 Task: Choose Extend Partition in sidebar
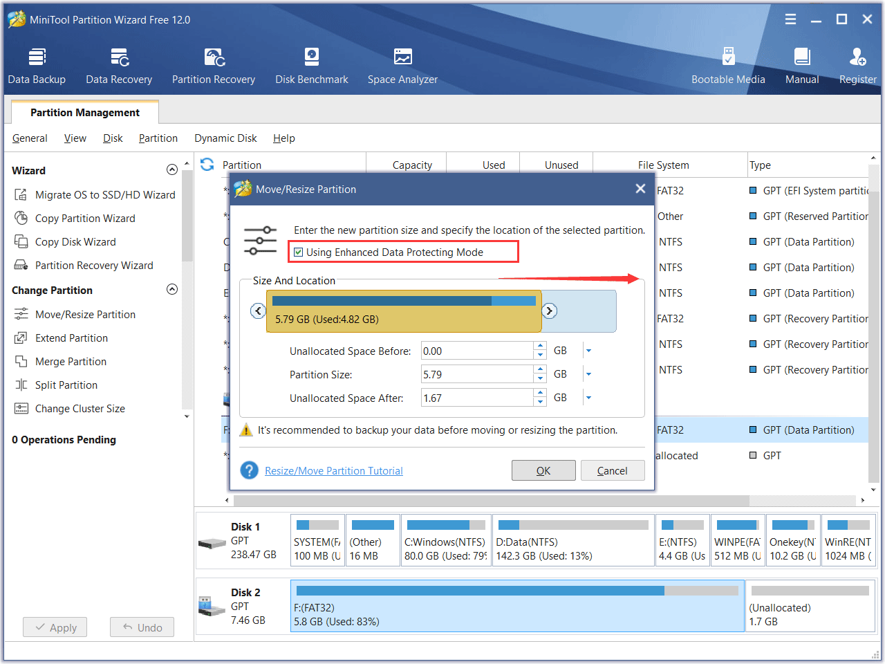point(71,338)
